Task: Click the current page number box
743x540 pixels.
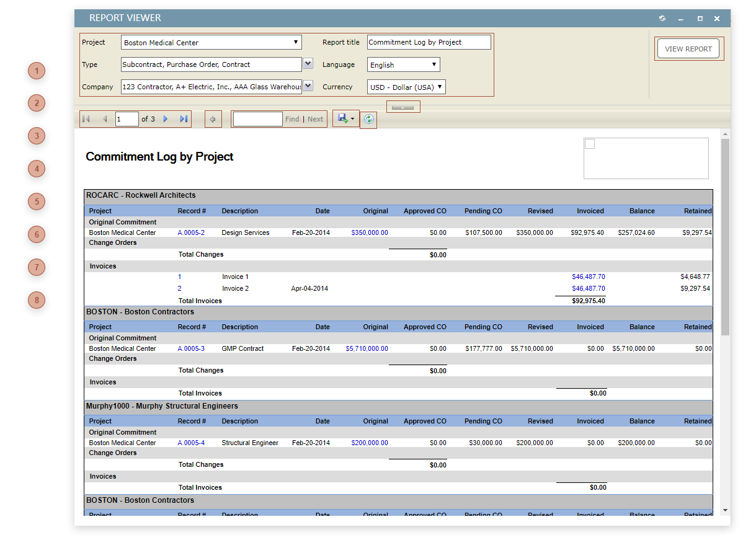Action: pos(127,119)
